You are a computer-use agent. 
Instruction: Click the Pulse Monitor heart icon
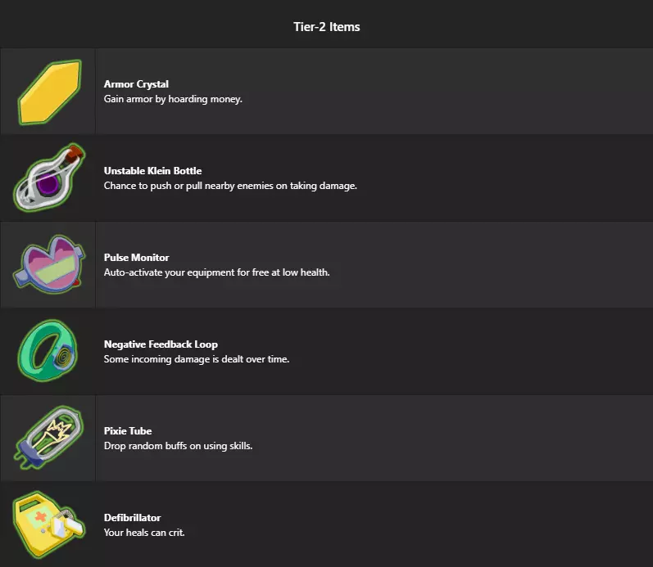tap(48, 264)
